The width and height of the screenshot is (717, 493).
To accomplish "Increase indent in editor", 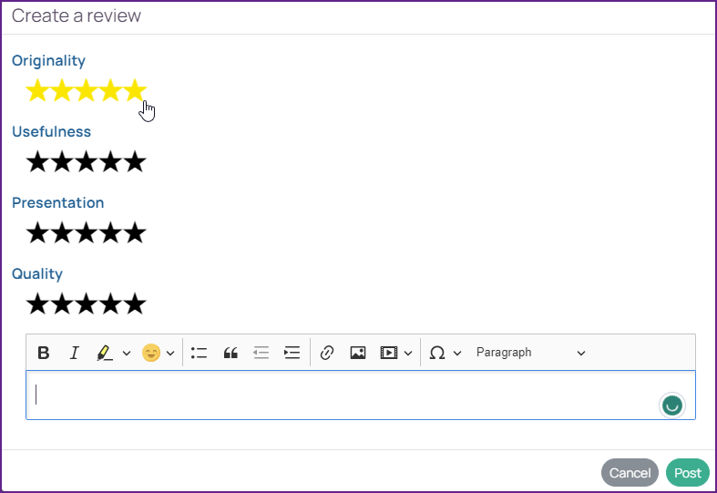I will coord(292,353).
